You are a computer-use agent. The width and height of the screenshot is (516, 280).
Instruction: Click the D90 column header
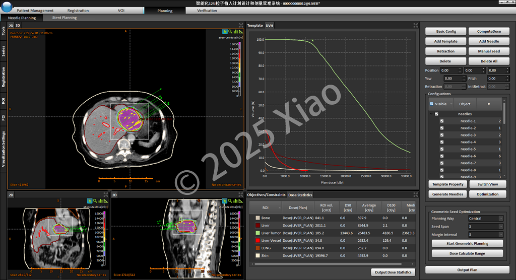click(348, 207)
